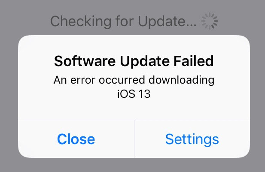Click the 'iOS 13' text in the alert

tap(134, 94)
